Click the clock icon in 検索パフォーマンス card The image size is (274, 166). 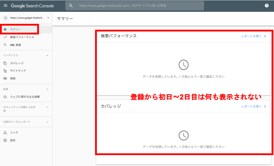coord(183,65)
